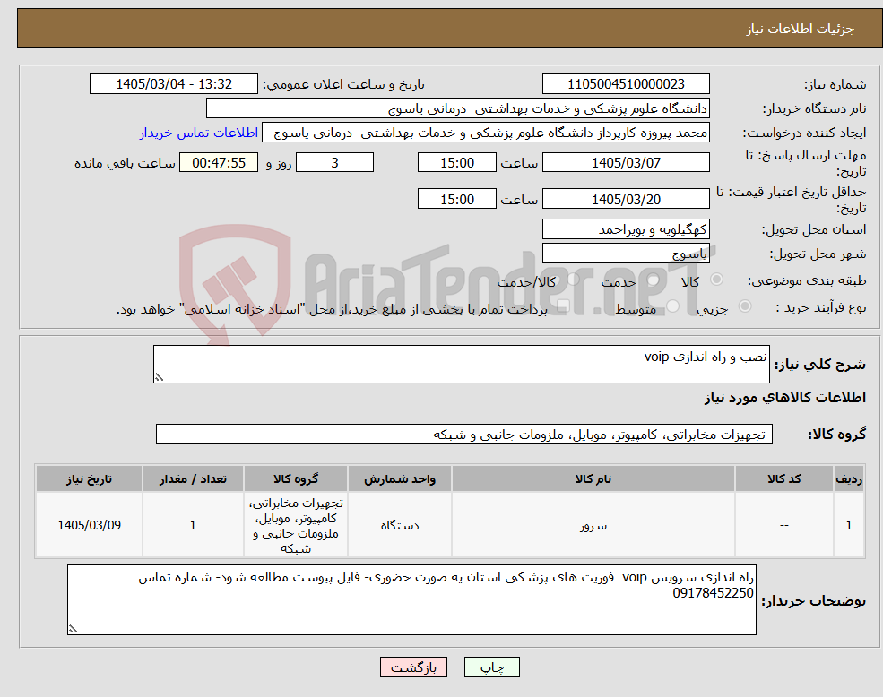
Task: Click the price validity date 1405/03/20
Action: point(626,199)
